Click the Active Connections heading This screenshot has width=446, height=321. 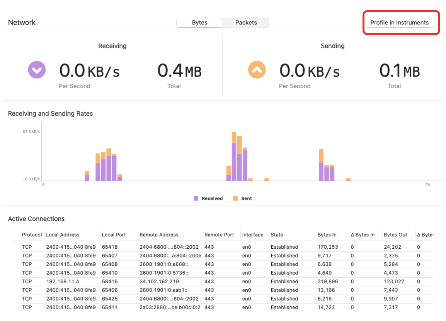click(36, 219)
